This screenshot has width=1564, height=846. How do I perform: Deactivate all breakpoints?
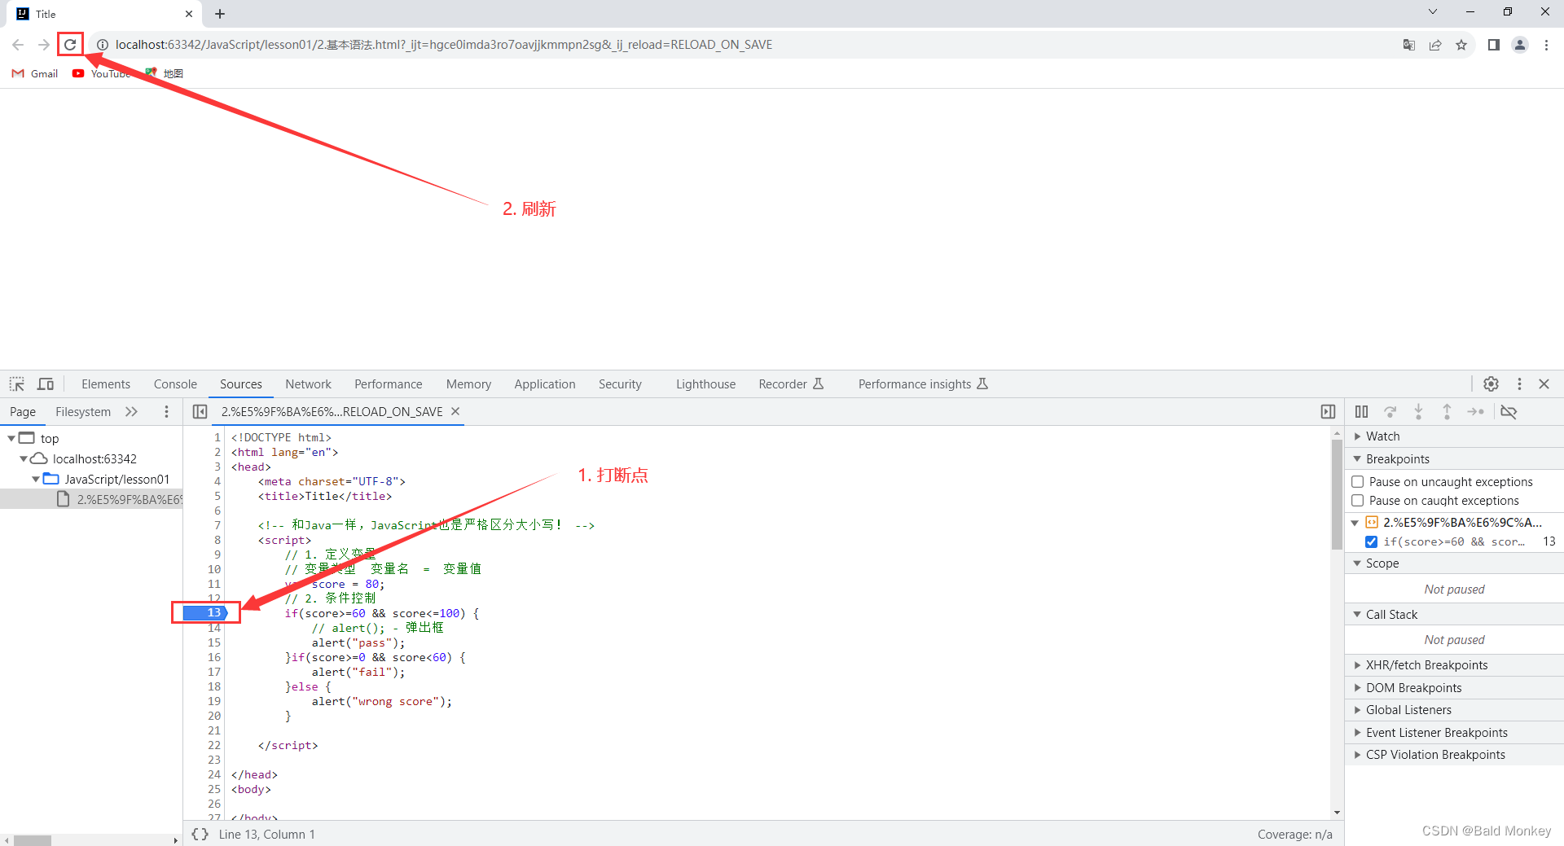[1509, 412]
